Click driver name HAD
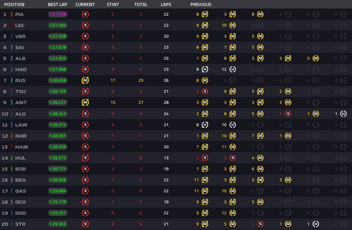352x230 pixels. coord(21,69)
